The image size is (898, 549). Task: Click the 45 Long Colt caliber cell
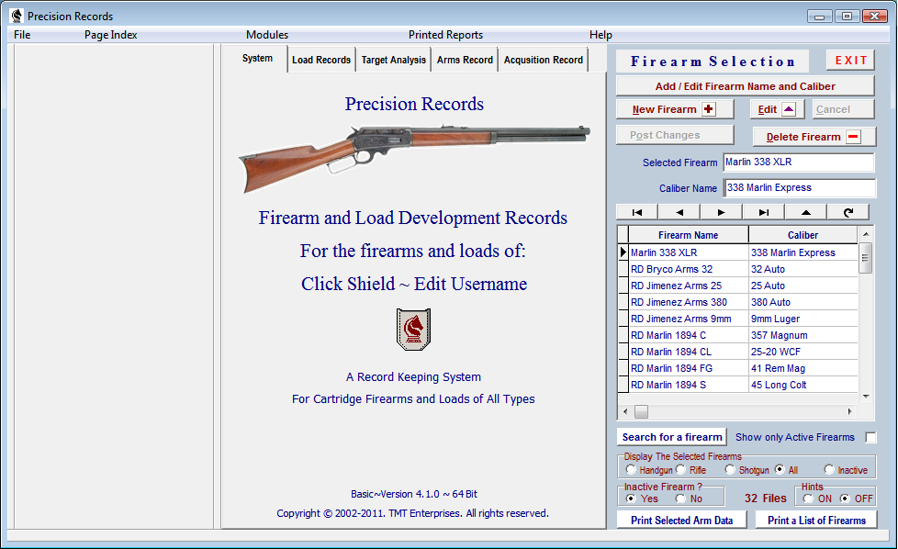point(803,386)
